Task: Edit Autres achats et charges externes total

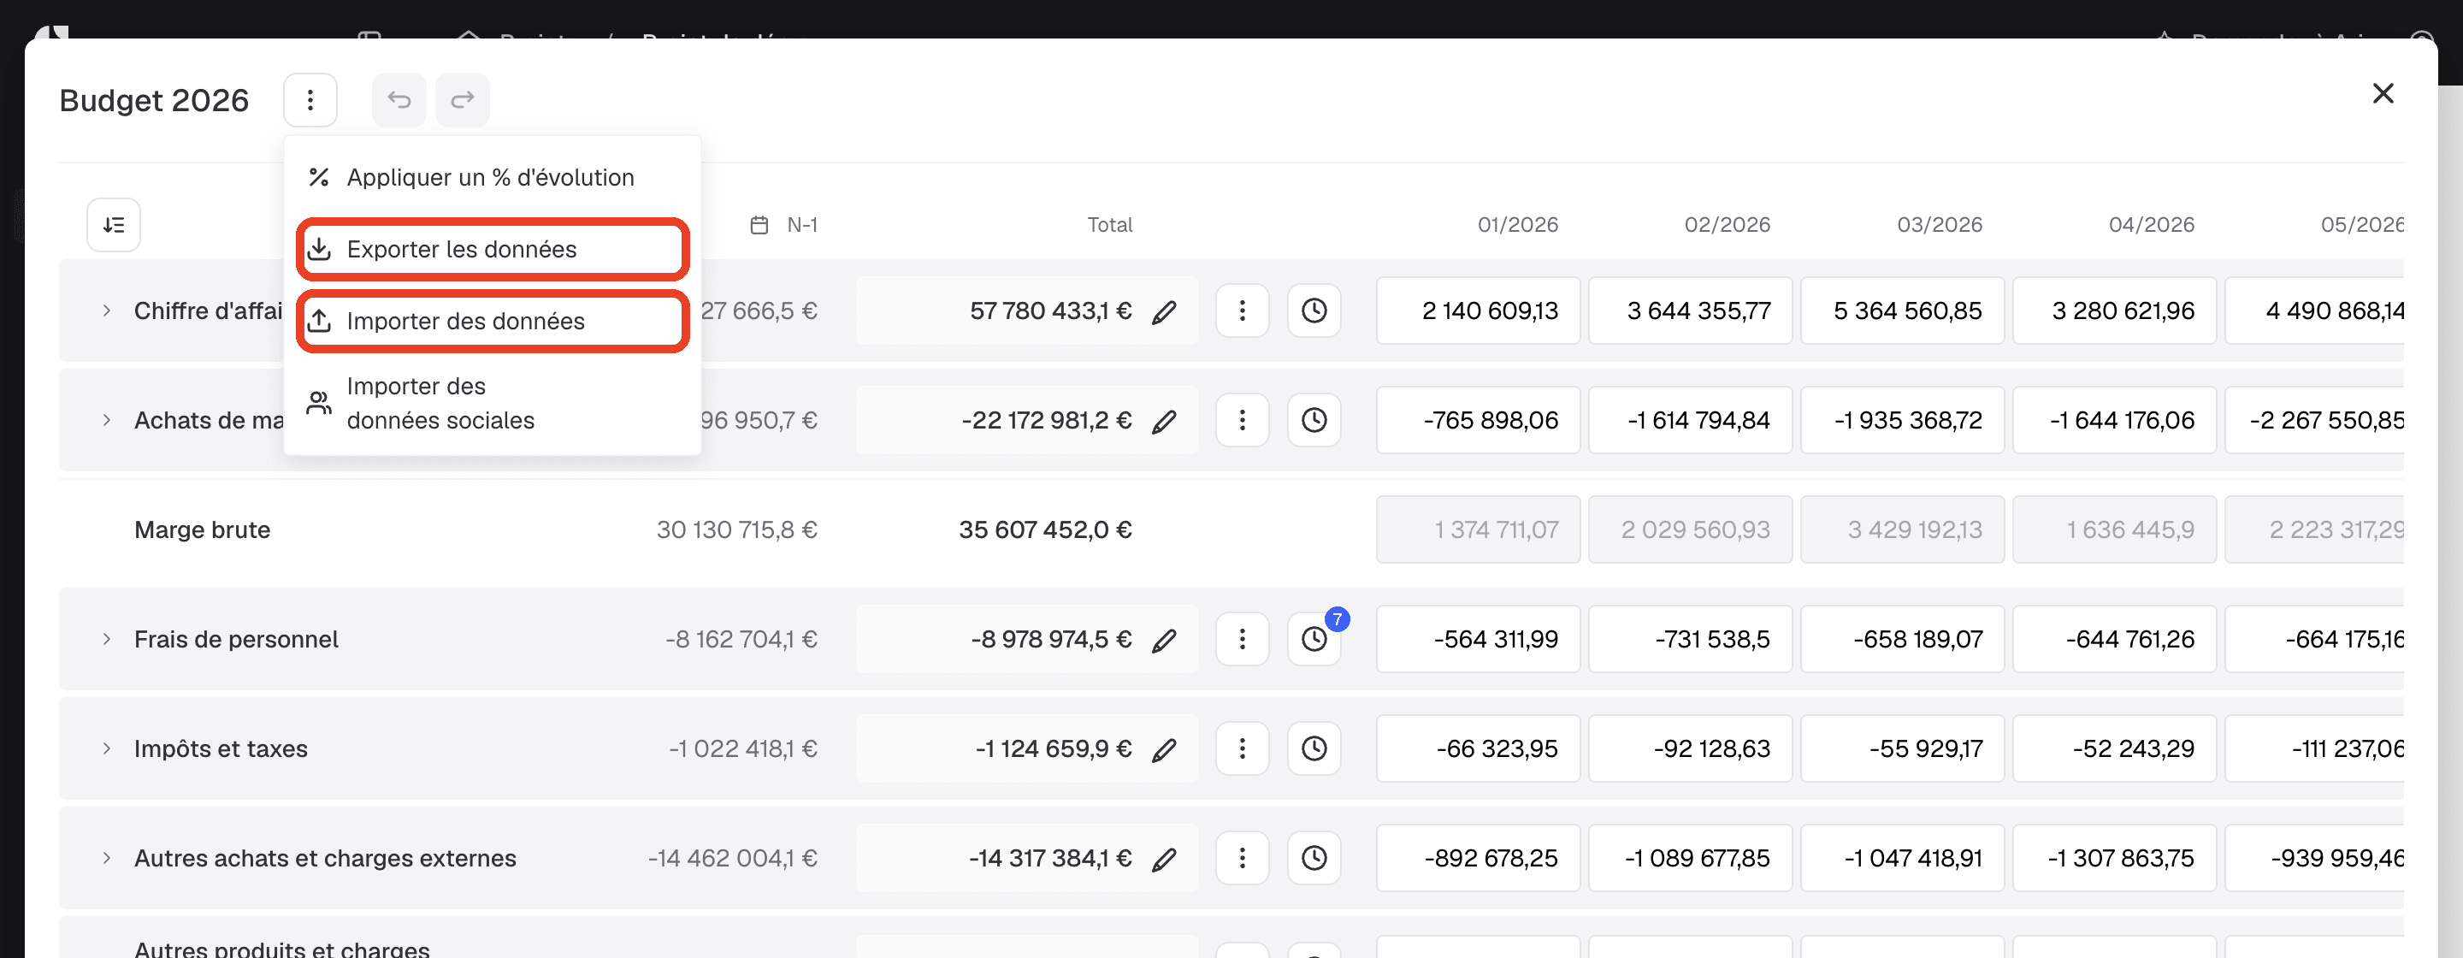Action: pos(1164,859)
